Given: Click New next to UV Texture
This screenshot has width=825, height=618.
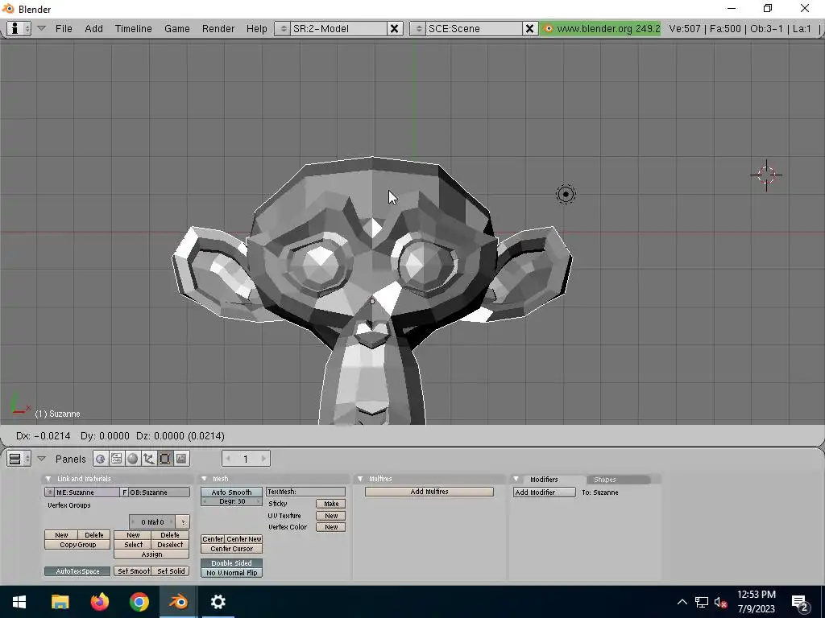Looking at the screenshot, I should tap(331, 516).
